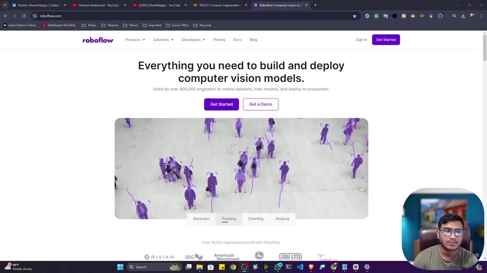Click the header Get Started button
Screen dimensions: 487x273
(x=385, y=40)
